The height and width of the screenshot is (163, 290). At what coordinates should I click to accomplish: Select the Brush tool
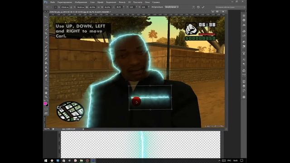[x=46, y=46]
